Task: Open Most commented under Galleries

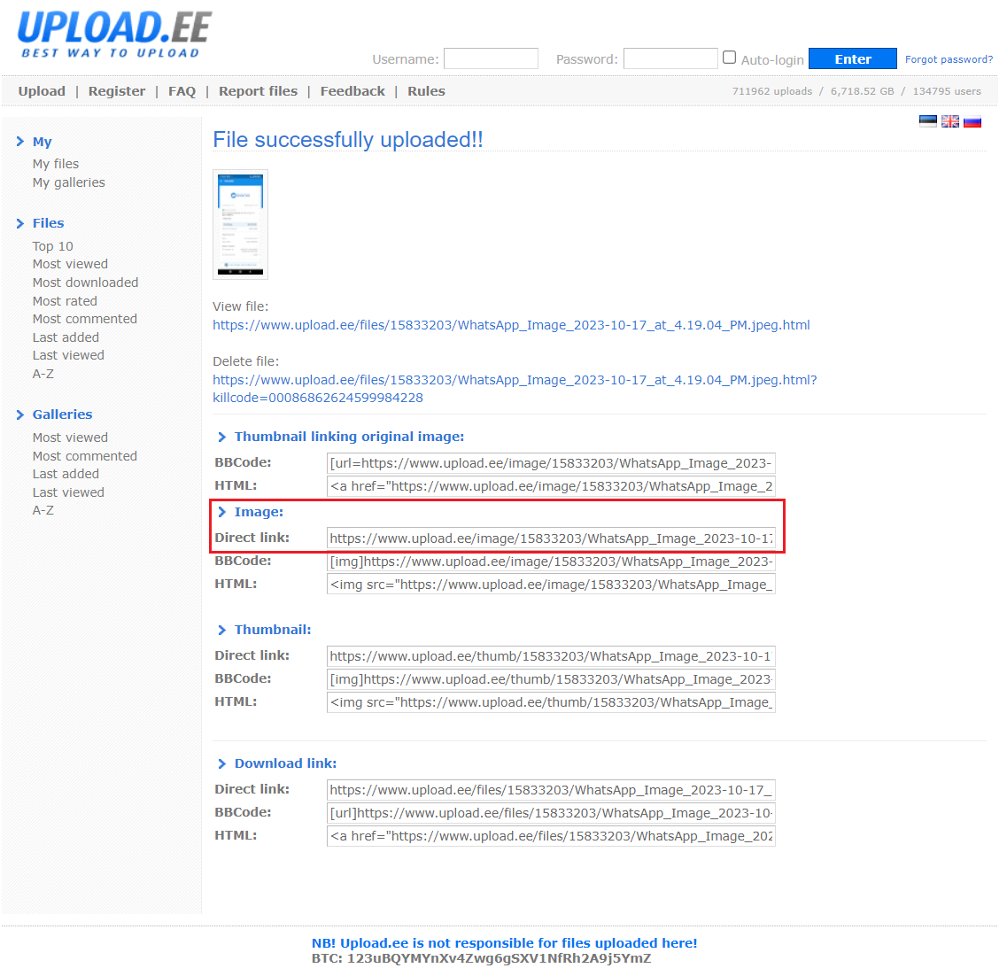Action: coord(85,456)
